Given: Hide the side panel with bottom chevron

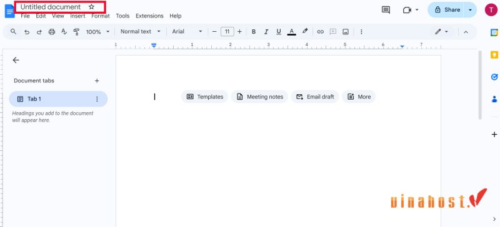Looking at the screenshot, I should click(494, 219).
